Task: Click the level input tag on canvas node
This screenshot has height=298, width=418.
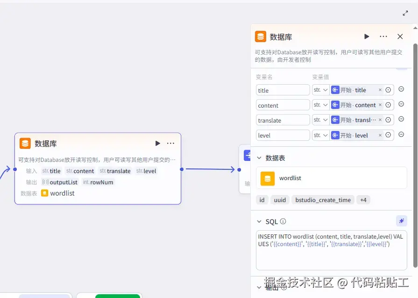Action: 146,171
